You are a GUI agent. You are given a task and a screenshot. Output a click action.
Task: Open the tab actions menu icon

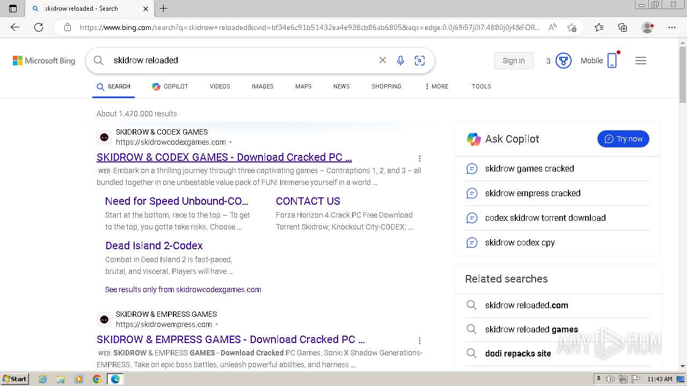click(x=13, y=9)
